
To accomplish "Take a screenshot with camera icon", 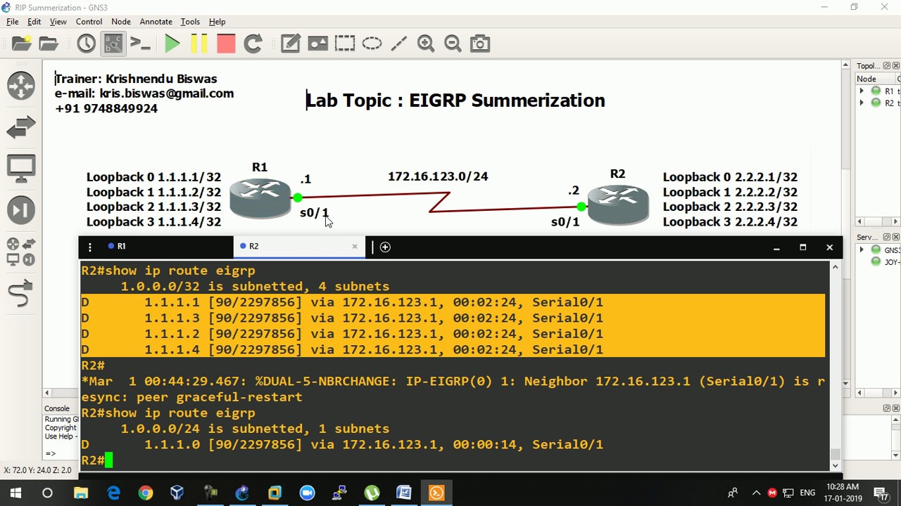I will coord(480,44).
